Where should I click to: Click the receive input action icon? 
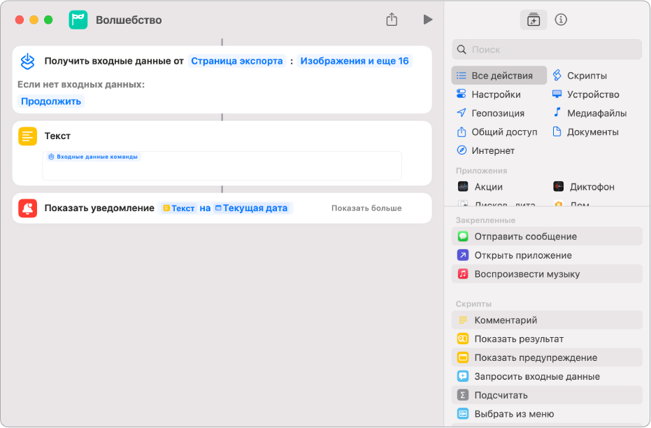(28, 62)
